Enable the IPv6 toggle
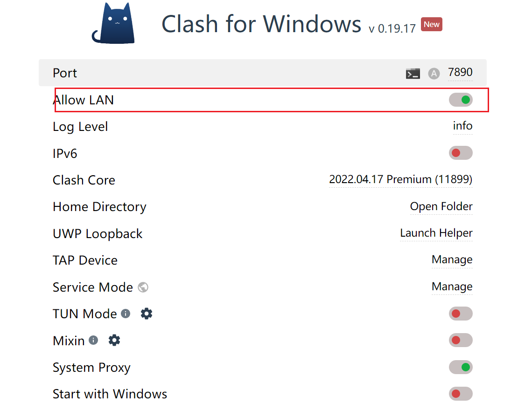This screenshot has height=403, width=511. click(x=461, y=153)
